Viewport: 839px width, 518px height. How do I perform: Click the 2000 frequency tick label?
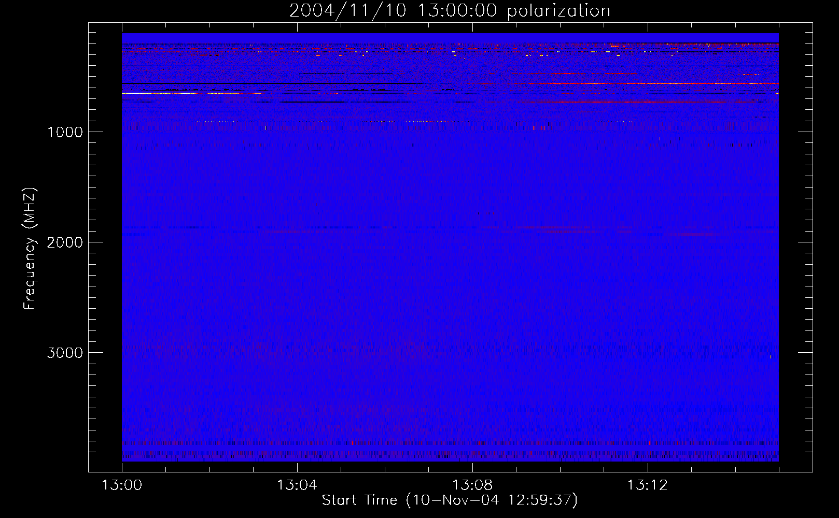[65, 242]
